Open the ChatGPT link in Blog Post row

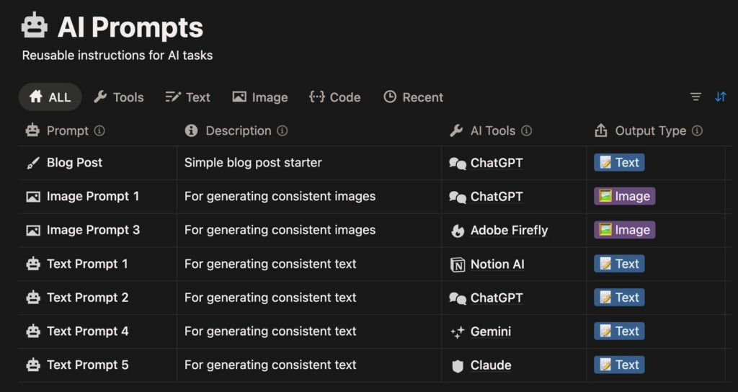tap(497, 164)
